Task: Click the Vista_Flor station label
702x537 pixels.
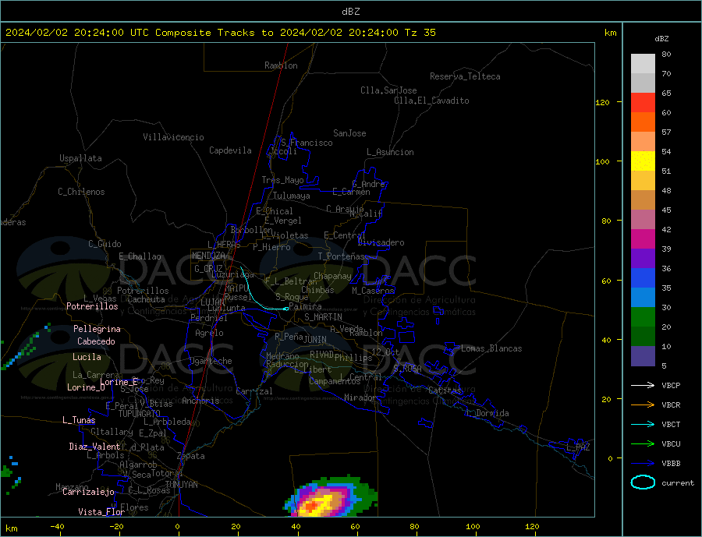Action: 101,512
